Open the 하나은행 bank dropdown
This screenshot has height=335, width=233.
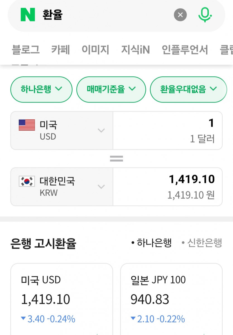pyautogui.click(x=41, y=89)
